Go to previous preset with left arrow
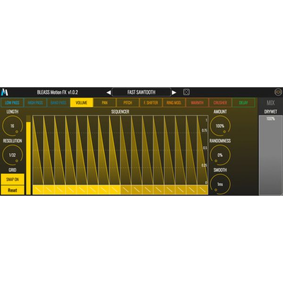Screen dimensions: 283x283 (x=108, y=92)
